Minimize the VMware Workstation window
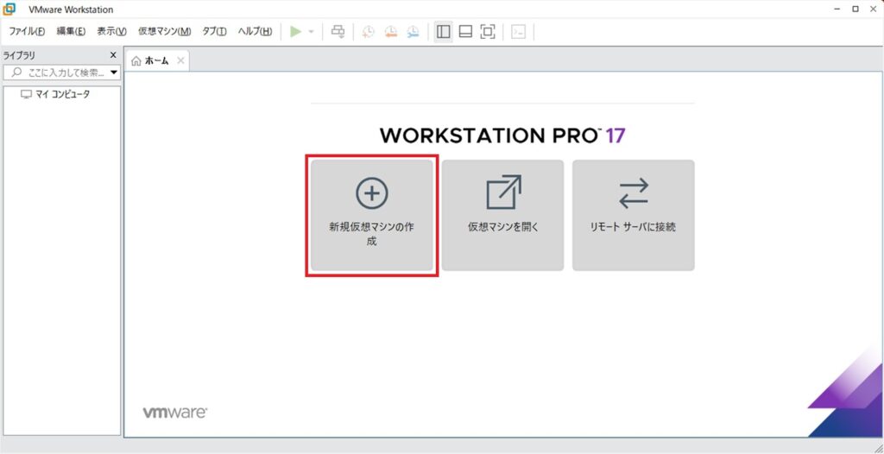This screenshot has width=884, height=454. point(839,9)
